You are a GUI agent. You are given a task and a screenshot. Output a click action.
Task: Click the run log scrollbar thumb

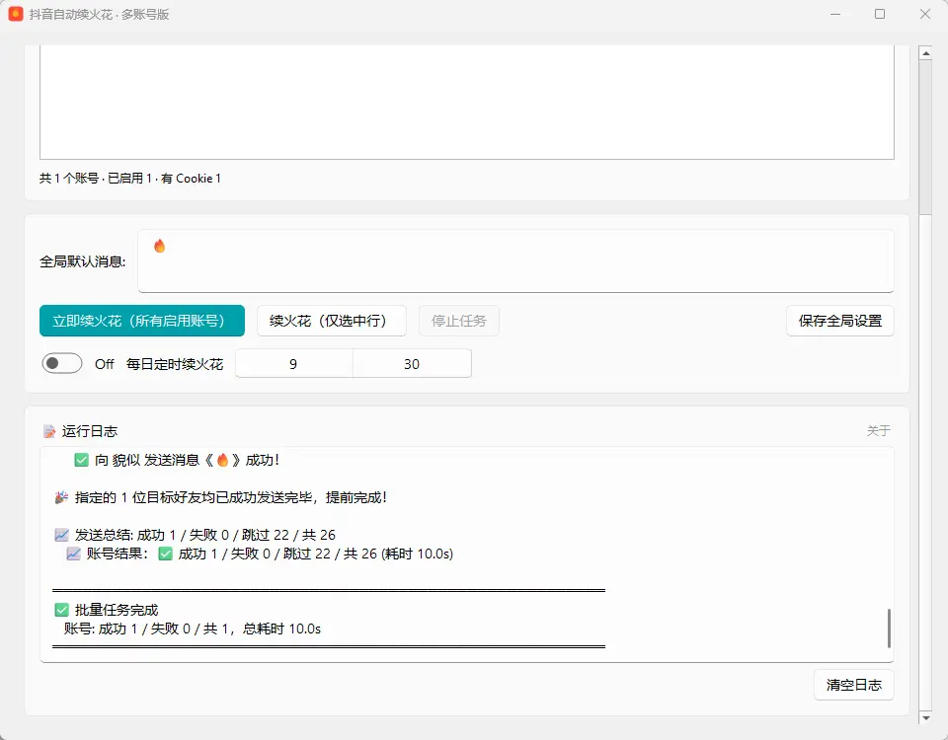[889, 629]
